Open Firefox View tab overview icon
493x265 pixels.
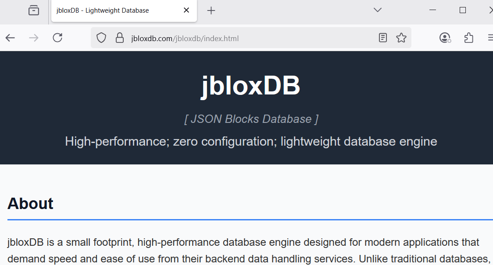(34, 10)
